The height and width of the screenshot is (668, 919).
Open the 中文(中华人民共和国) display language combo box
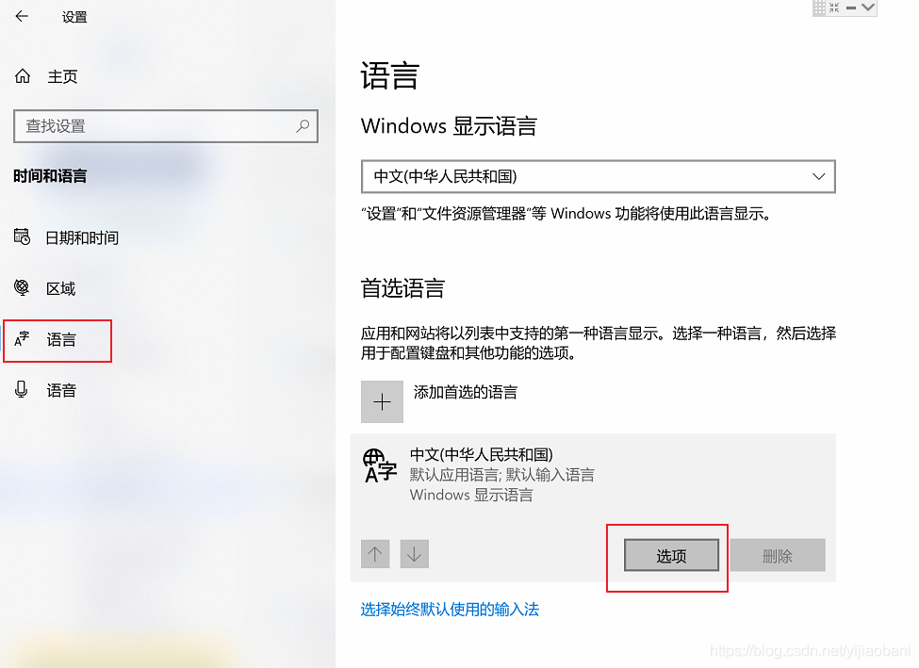pyautogui.click(x=599, y=176)
